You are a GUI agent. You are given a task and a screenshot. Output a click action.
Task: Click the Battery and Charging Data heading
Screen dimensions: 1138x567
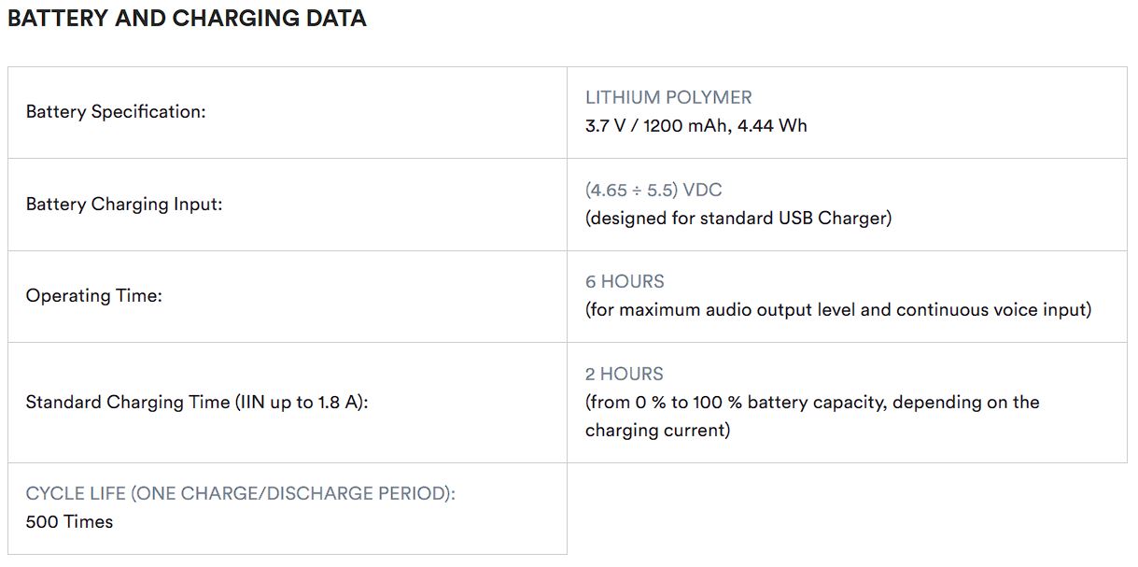click(x=187, y=18)
